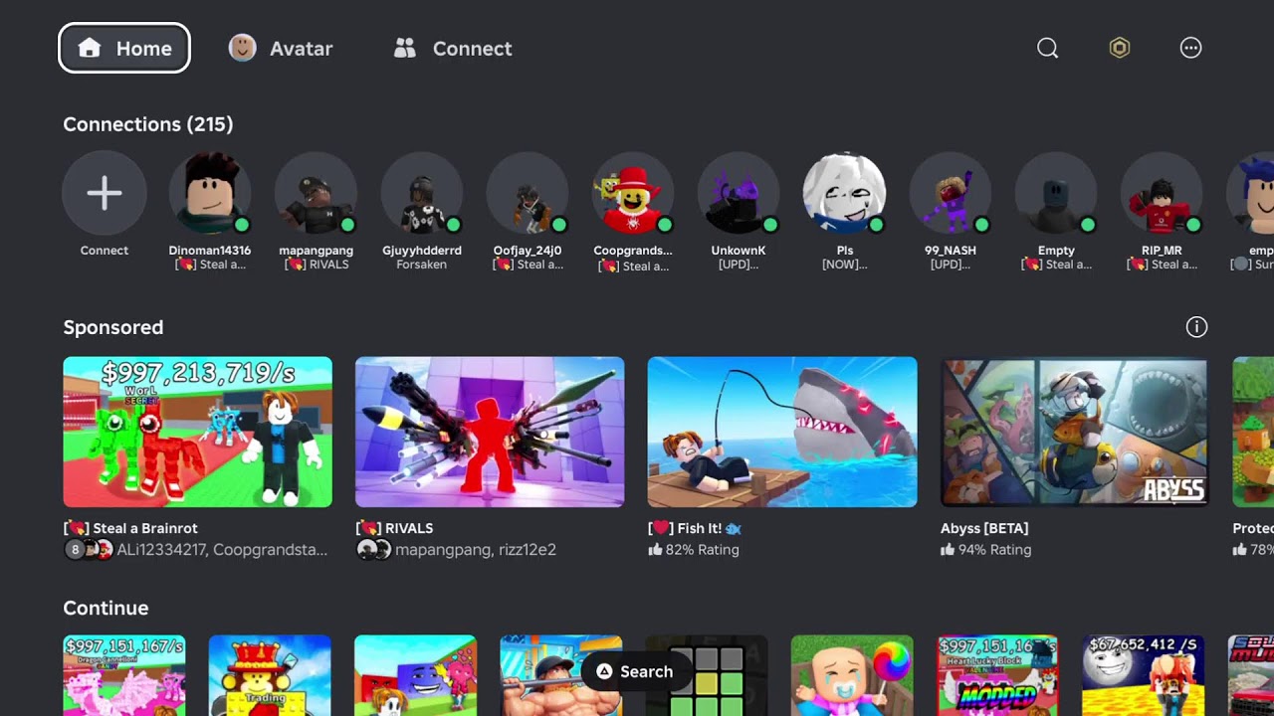Open the Connect tab
The height and width of the screenshot is (716, 1274).
pyautogui.click(x=453, y=48)
